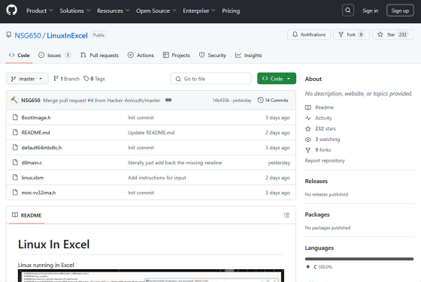Click the Sign up button
Image resolution: width=421 pixels, height=282 pixels.
point(400,10)
